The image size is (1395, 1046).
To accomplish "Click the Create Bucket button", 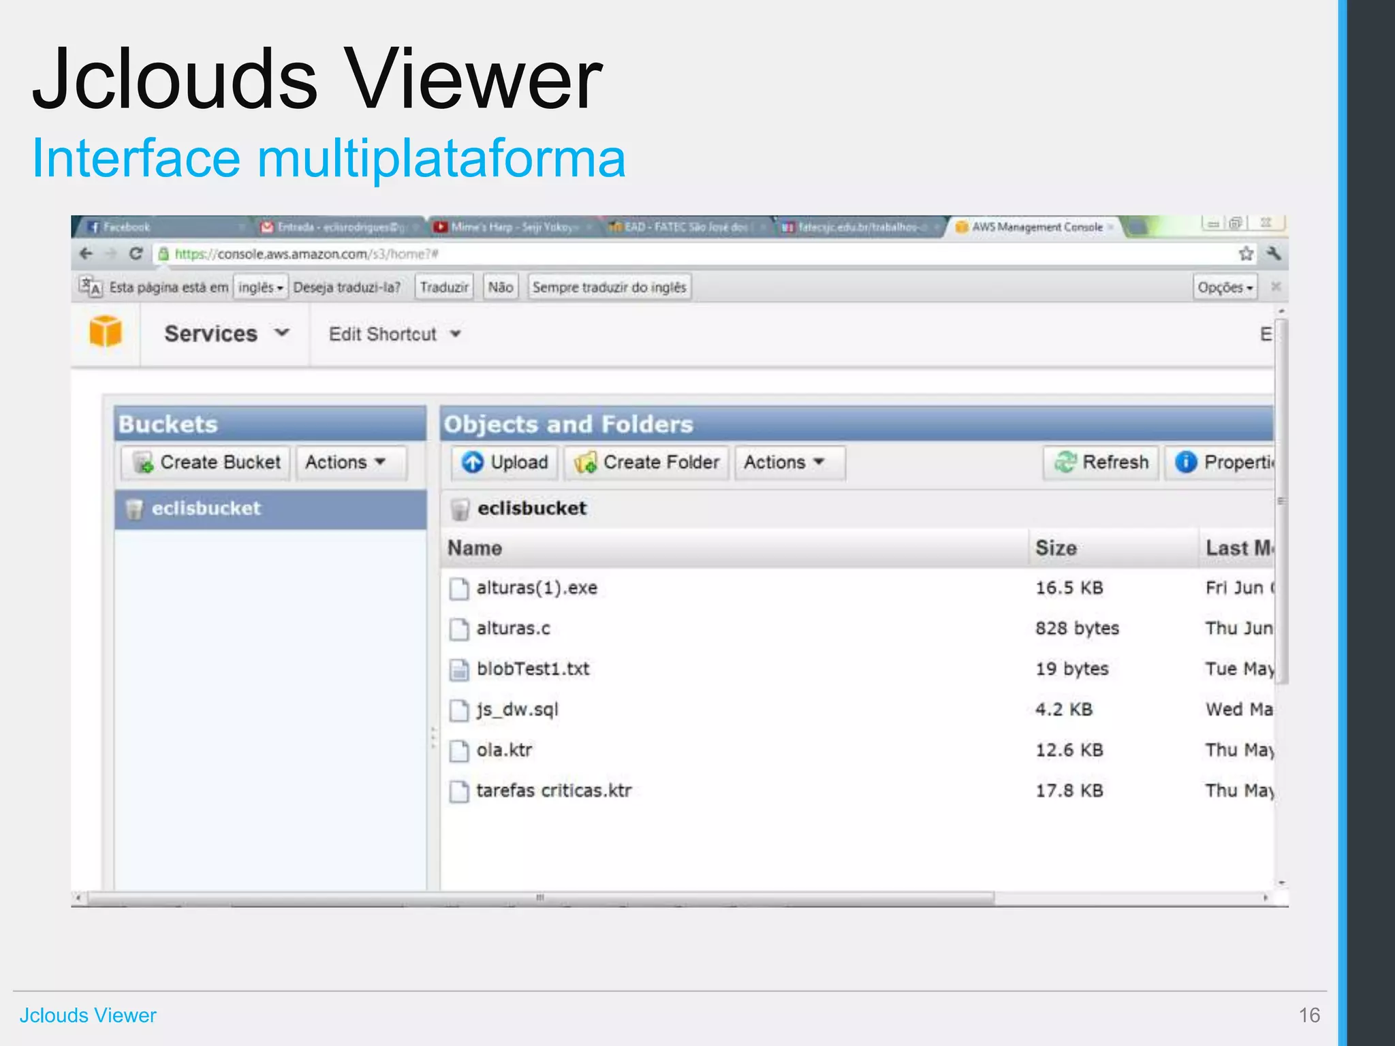I will 206,462.
